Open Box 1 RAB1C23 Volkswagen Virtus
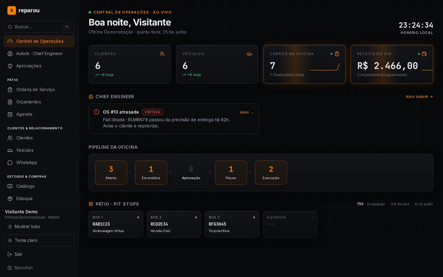443x277 pixels. (116, 224)
